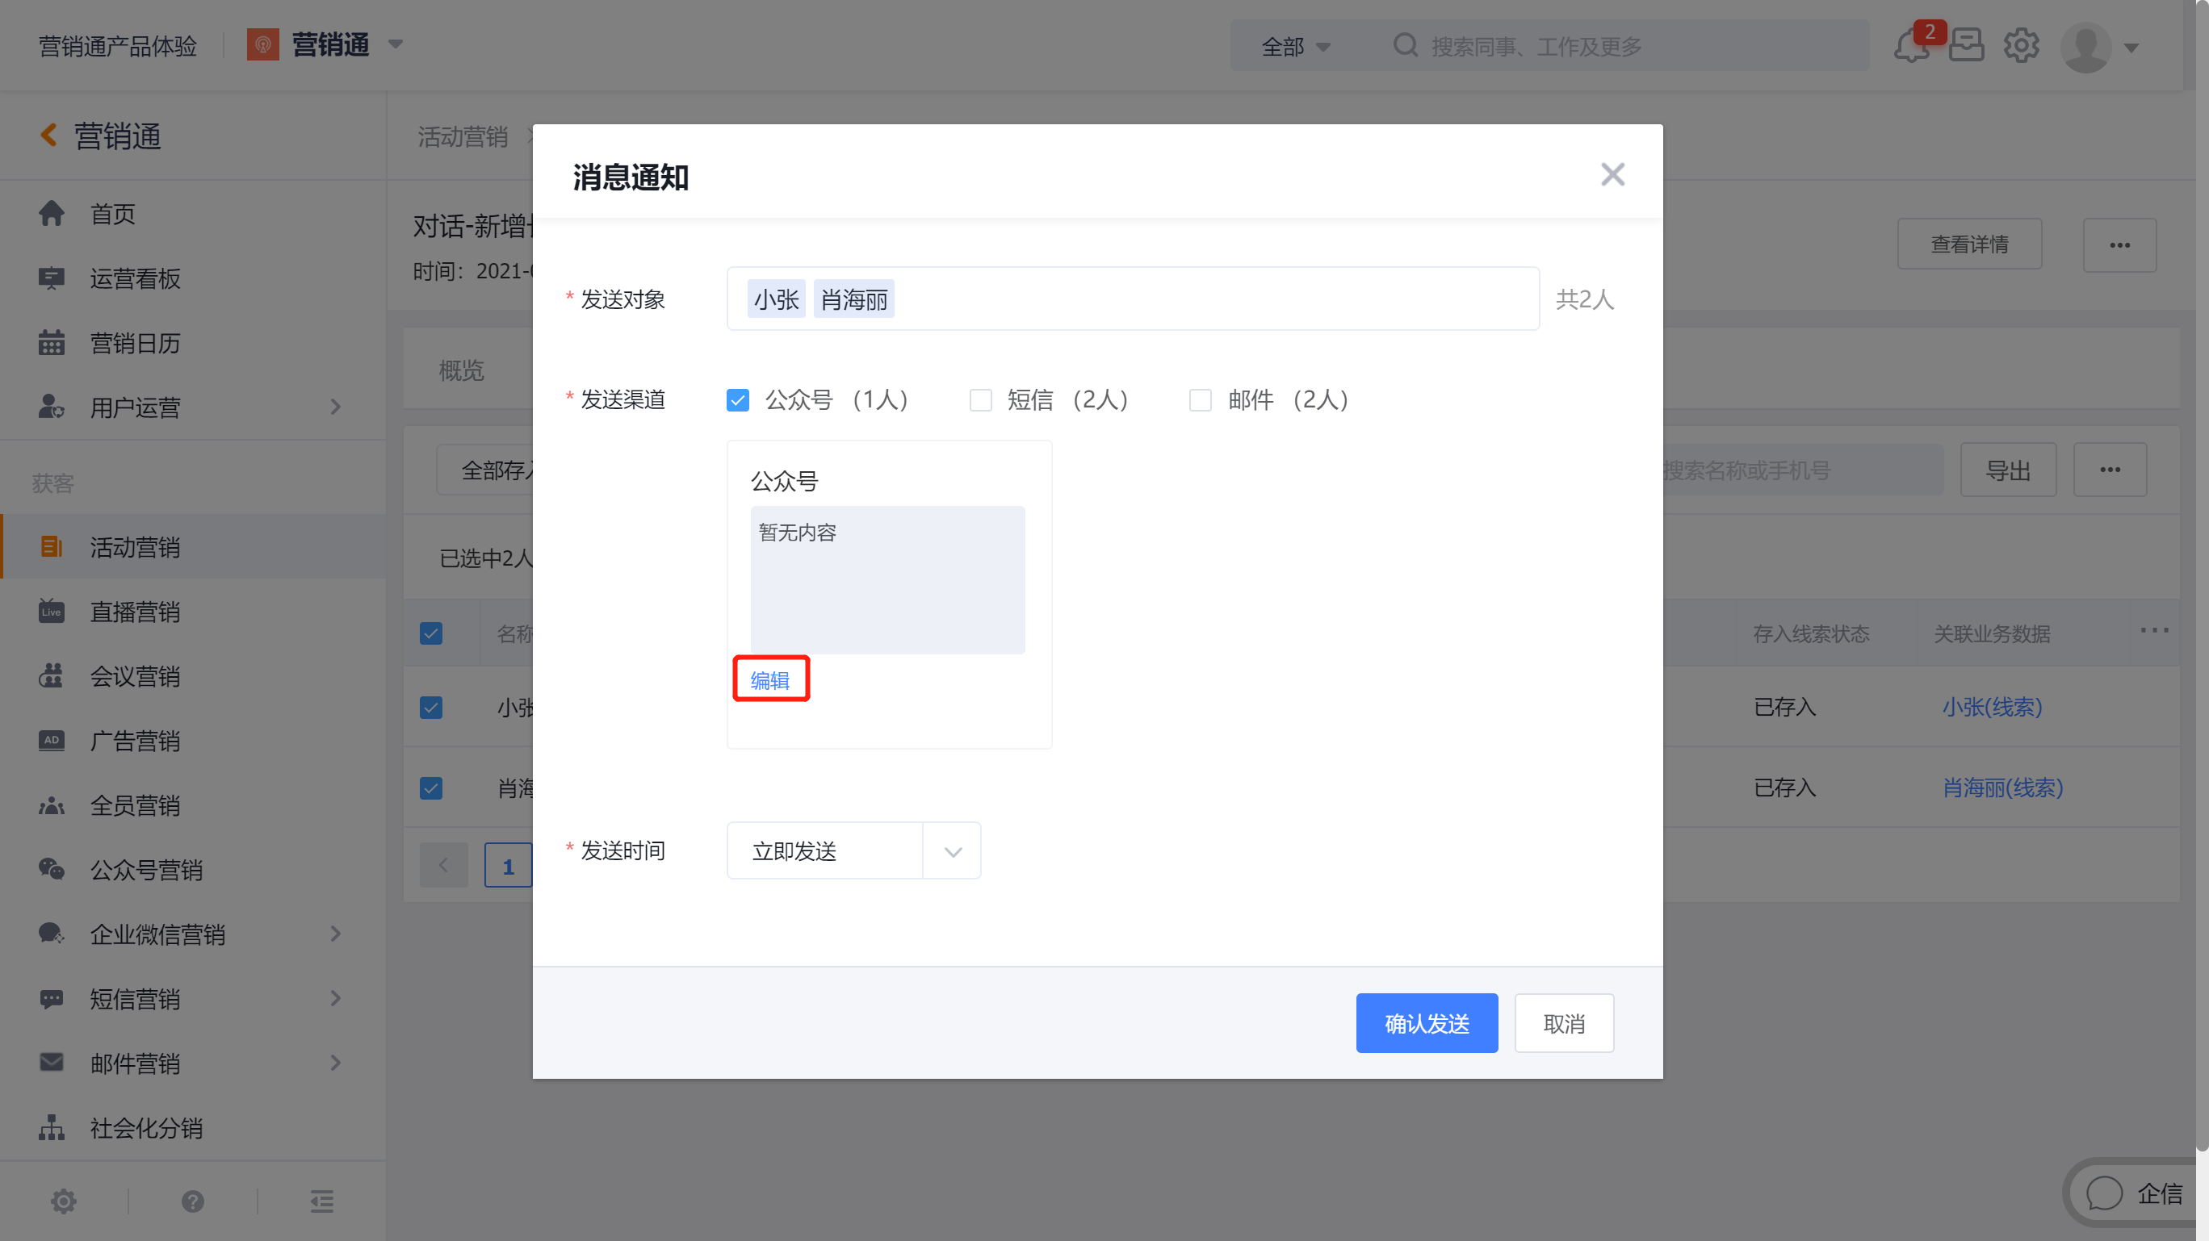2209x1241 pixels.
Task: Open 邮件营销 envelope icon
Action: click(52, 1063)
